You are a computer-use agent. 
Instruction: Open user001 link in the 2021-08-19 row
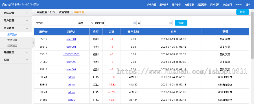[71, 39]
